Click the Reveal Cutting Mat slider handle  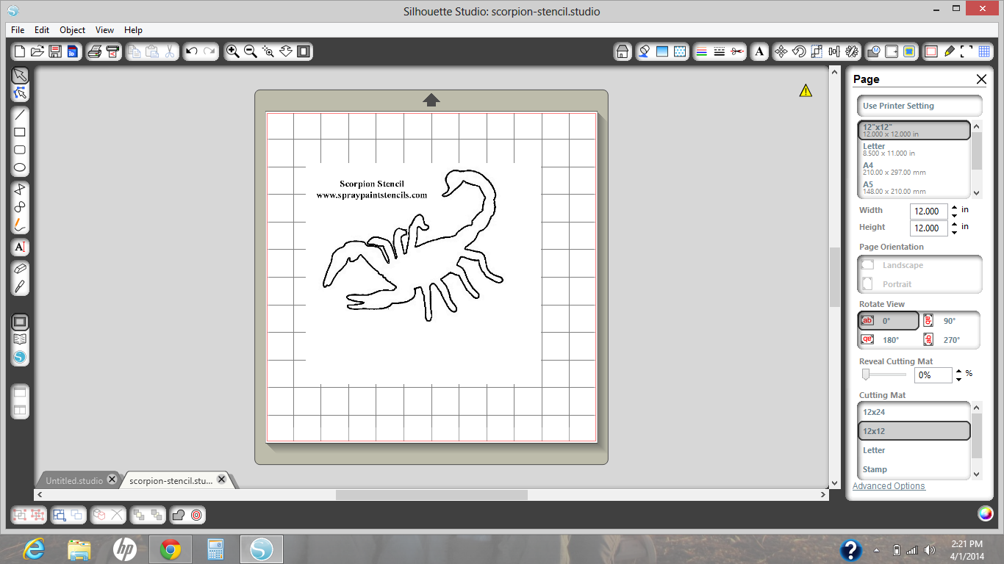866,375
